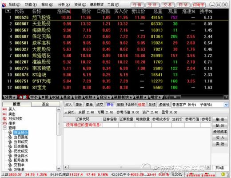The height and width of the screenshot is (178, 231).
Task: Open the 分析 menu
Action: [64, 5]
